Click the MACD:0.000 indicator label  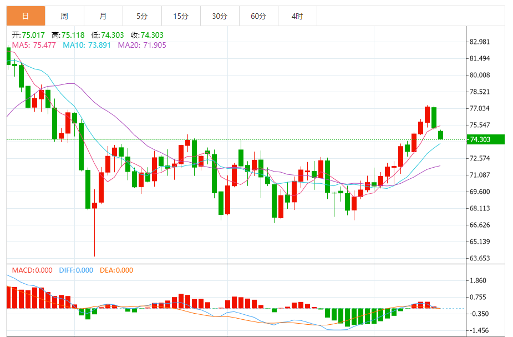[32, 270]
